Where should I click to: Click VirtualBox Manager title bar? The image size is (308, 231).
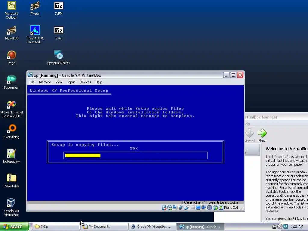click(276, 117)
